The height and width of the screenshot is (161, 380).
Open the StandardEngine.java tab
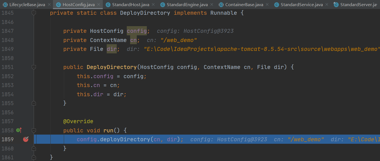pos(187,4)
